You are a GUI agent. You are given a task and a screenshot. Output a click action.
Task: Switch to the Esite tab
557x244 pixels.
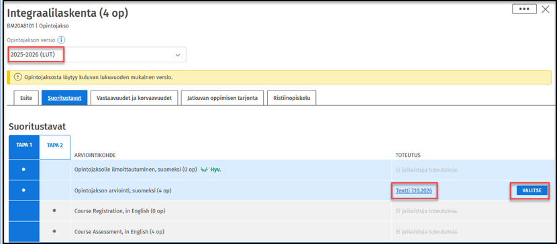pyautogui.click(x=26, y=98)
